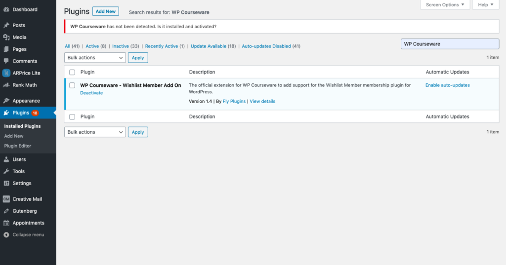Viewport: 506px width, 265px height.
Task: Click the Rank Math chart icon
Action: [6, 85]
